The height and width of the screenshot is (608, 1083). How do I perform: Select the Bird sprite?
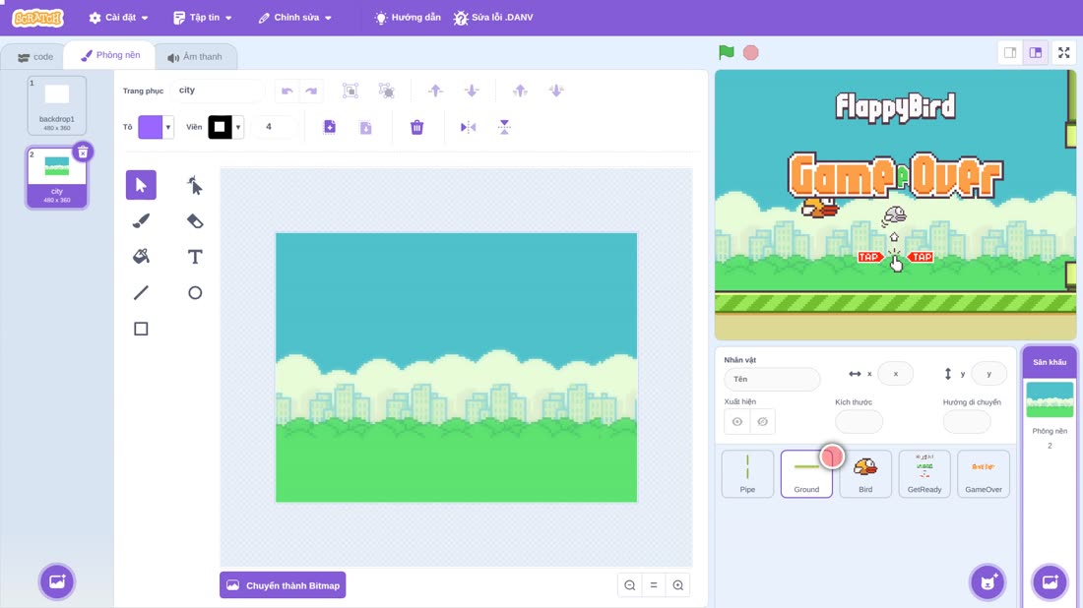[865, 473]
